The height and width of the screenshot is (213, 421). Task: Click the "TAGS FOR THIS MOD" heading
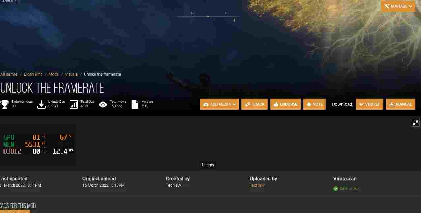18,206
